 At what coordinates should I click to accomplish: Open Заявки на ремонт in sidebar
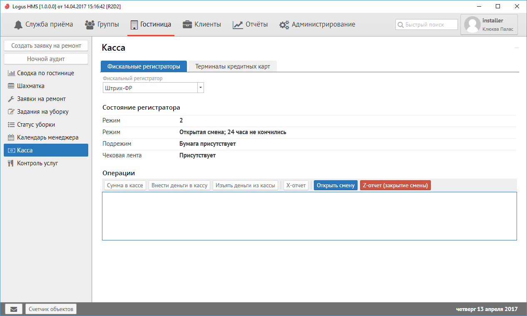[x=41, y=99]
